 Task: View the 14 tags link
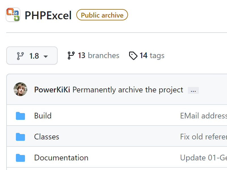pyautogui.click(x=147, y=56)
